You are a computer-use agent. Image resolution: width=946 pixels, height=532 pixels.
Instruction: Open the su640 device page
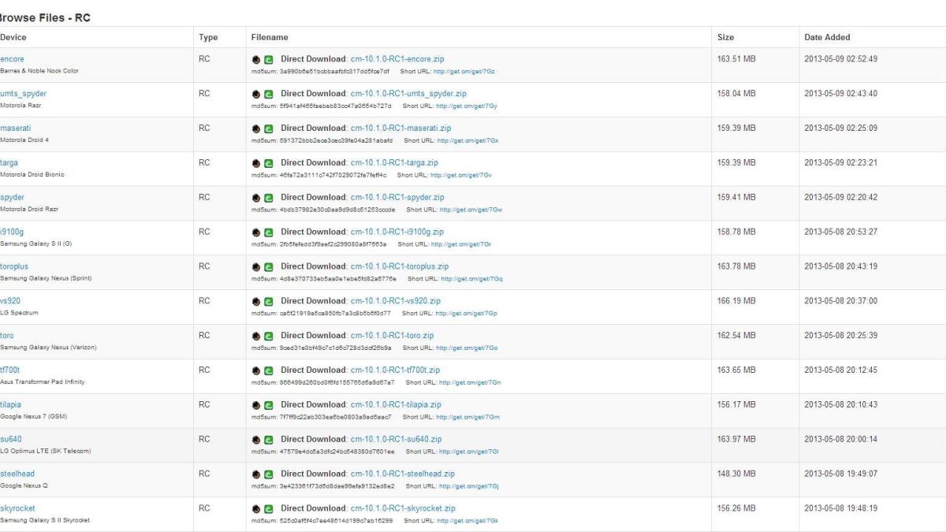pos(11,439)
